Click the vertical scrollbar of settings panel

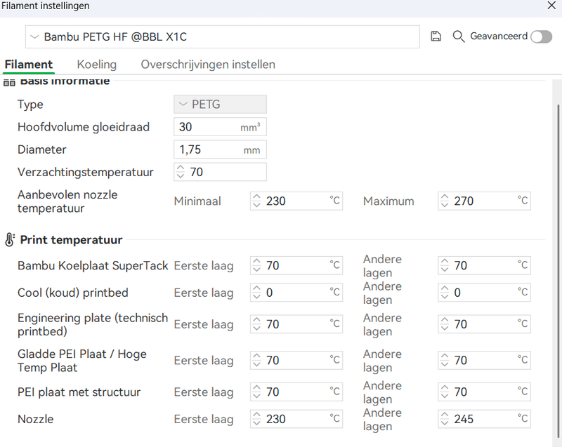pos(558,211)
